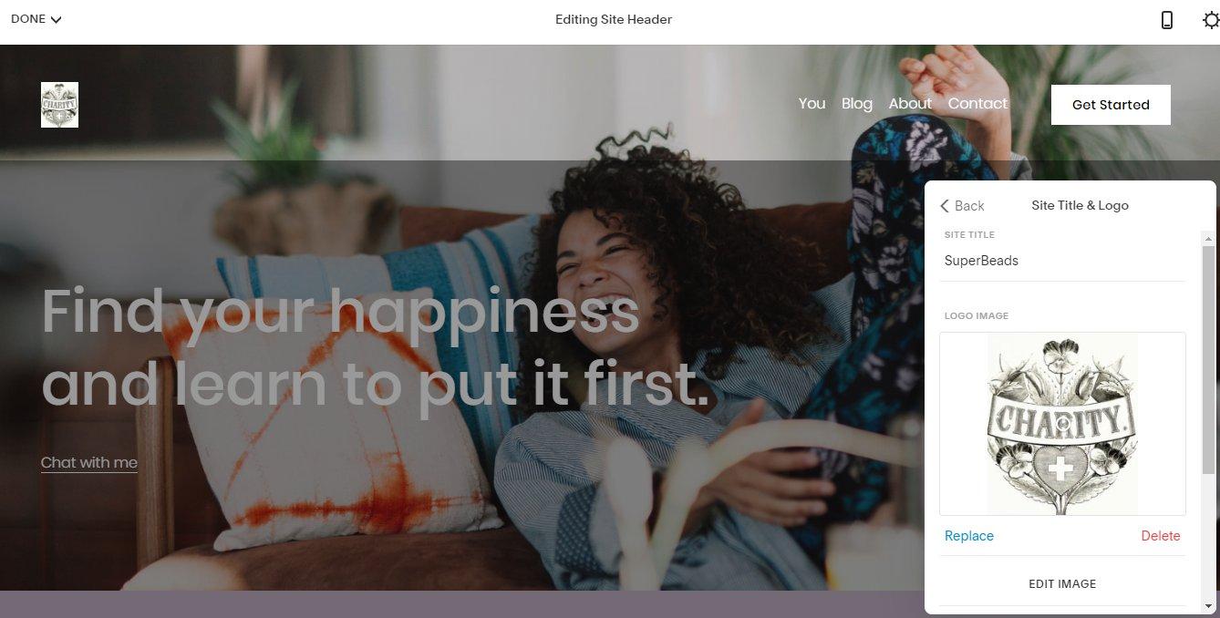Click the dropdown chevron beside DONE
The image size is (1220, 618).
56,20
